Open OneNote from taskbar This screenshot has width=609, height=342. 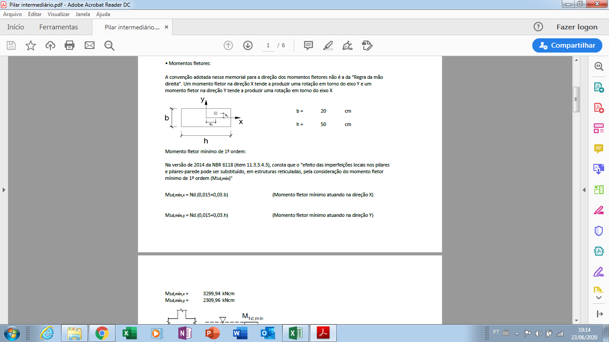(185, 333)
